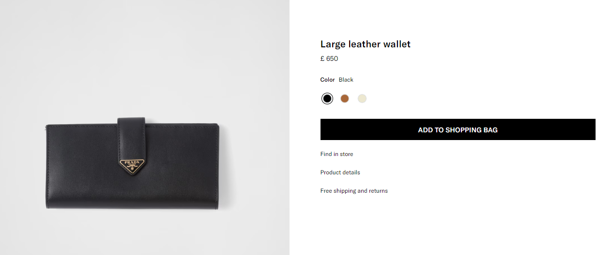Click the pound currency symbol
The height and width of the screenshot is (255, 596).
(322, 58)
